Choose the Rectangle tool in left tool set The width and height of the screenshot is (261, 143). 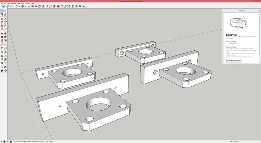2,19
